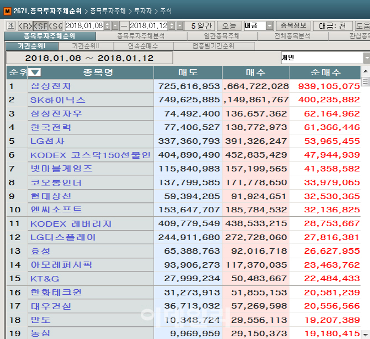Screen dimensions: 370x339
Task: Select the 기간순위II sub-tab
Action: click(x=86, y=46)
